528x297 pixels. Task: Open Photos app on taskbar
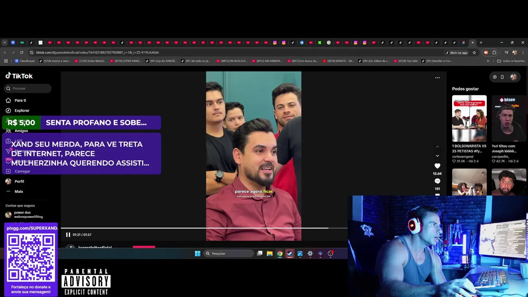300,254
